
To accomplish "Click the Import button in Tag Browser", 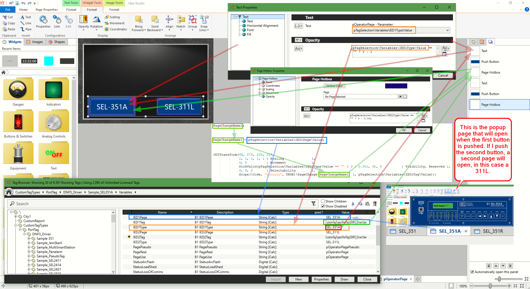I will click(x=275, y=279).
